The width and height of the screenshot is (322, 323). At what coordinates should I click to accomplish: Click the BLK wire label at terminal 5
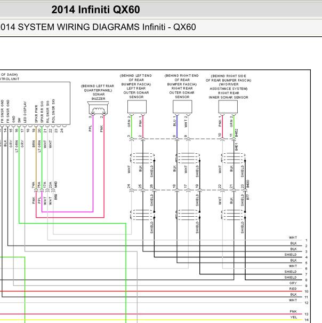pyautogui.click(x=294, y=260)
